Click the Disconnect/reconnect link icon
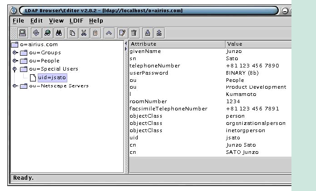This screenshot has width=316, height=191. tap(36, 33)
